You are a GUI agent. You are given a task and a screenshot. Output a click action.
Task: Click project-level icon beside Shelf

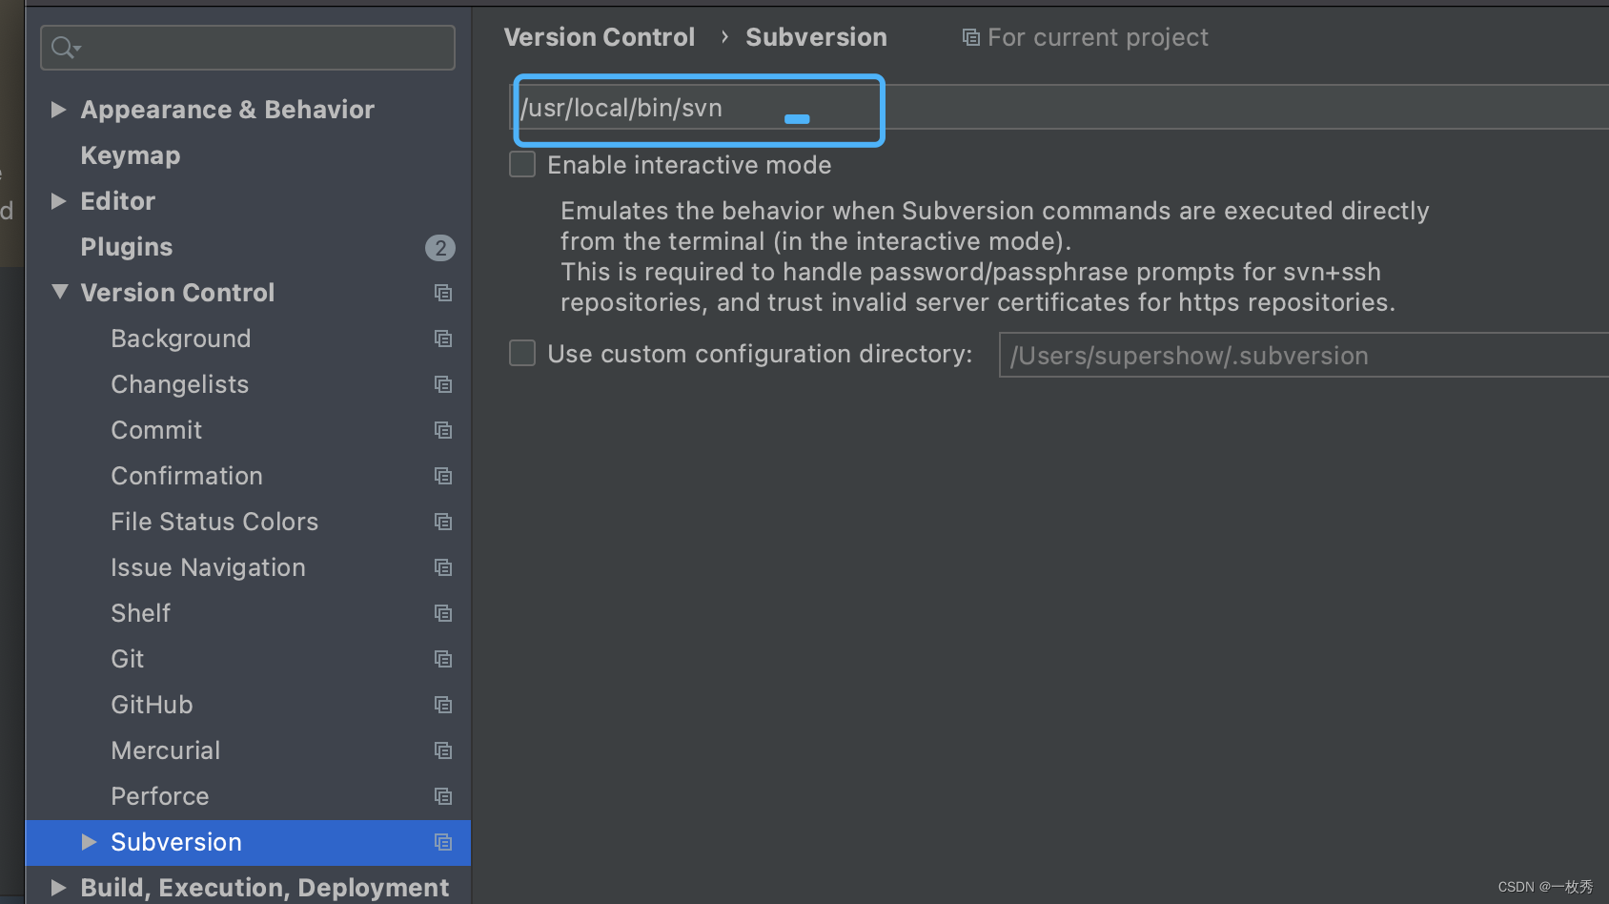coord(443,613)
